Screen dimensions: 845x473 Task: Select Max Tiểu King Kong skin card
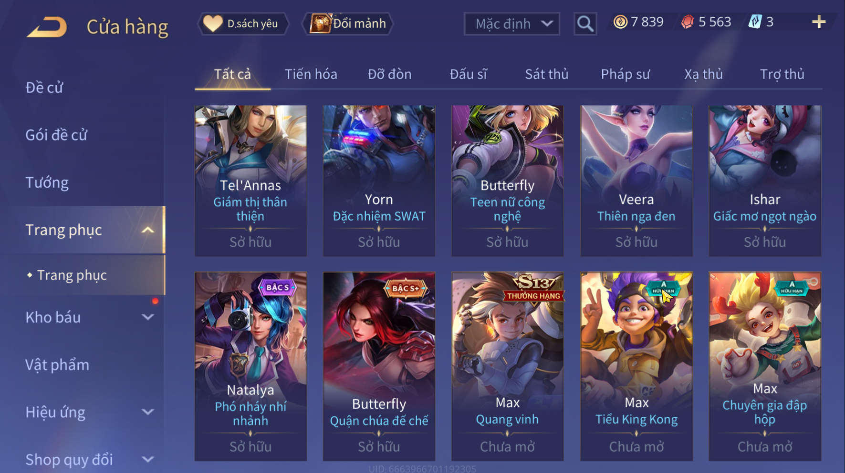tap(636, 366)
